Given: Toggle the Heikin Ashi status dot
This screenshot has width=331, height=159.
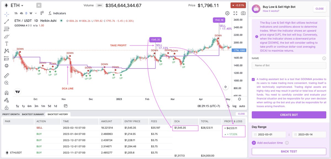Looking at the screenshot, I should (61, 21).
